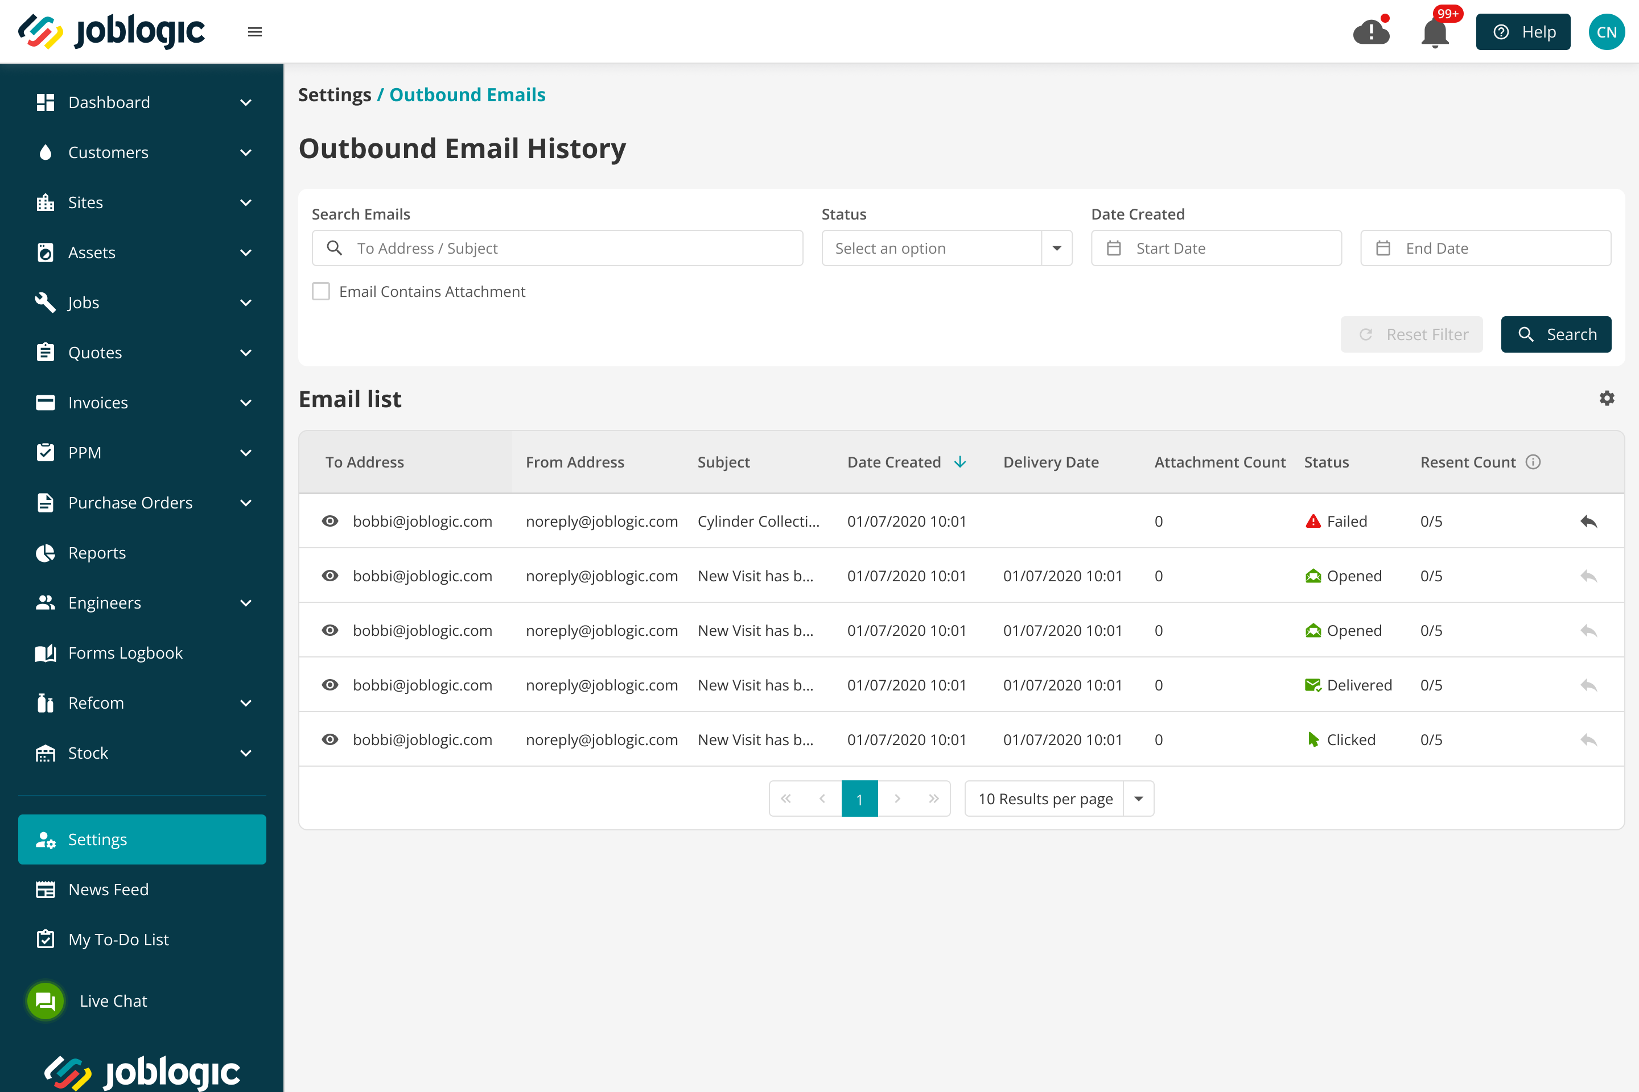1639x1092 pixels.
Task: Click the Clicked status cursor icon
Action: [1313, 739]
